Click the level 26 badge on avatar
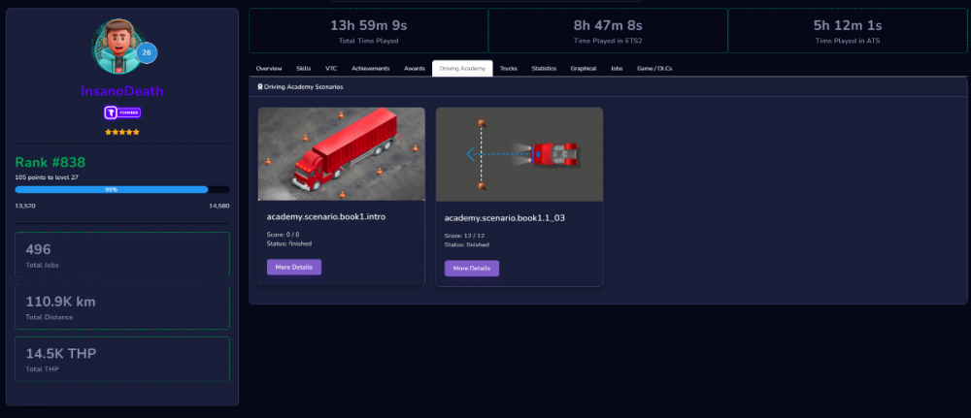 pyautogui.click(x=146, y=53)
